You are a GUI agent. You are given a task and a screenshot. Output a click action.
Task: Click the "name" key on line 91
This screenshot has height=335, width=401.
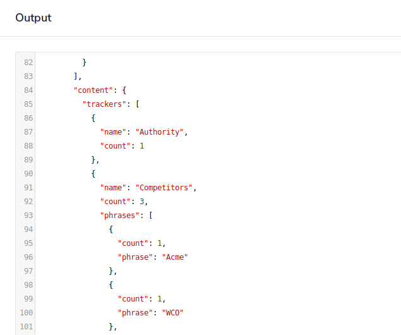113,188
